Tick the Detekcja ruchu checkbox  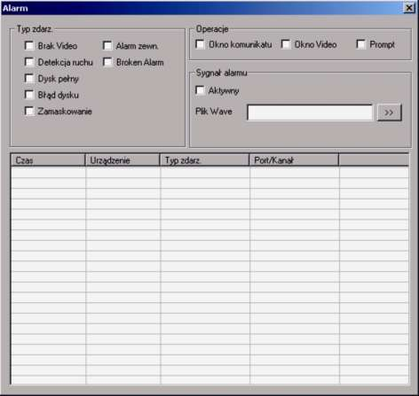(29, 62)
